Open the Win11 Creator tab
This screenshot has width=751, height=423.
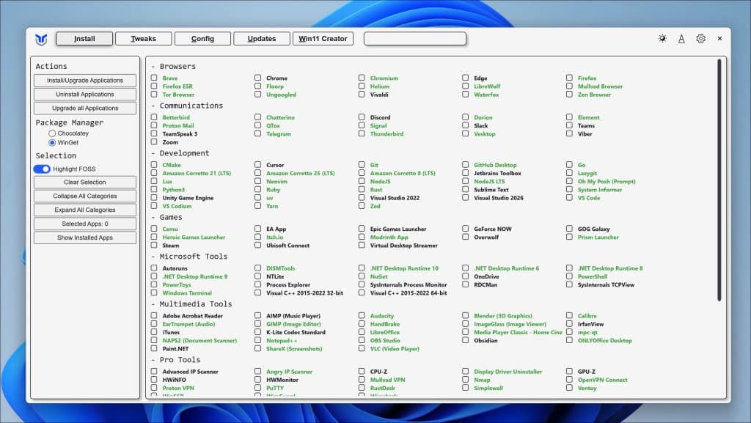pyautogui.click(x=323, y=39)
